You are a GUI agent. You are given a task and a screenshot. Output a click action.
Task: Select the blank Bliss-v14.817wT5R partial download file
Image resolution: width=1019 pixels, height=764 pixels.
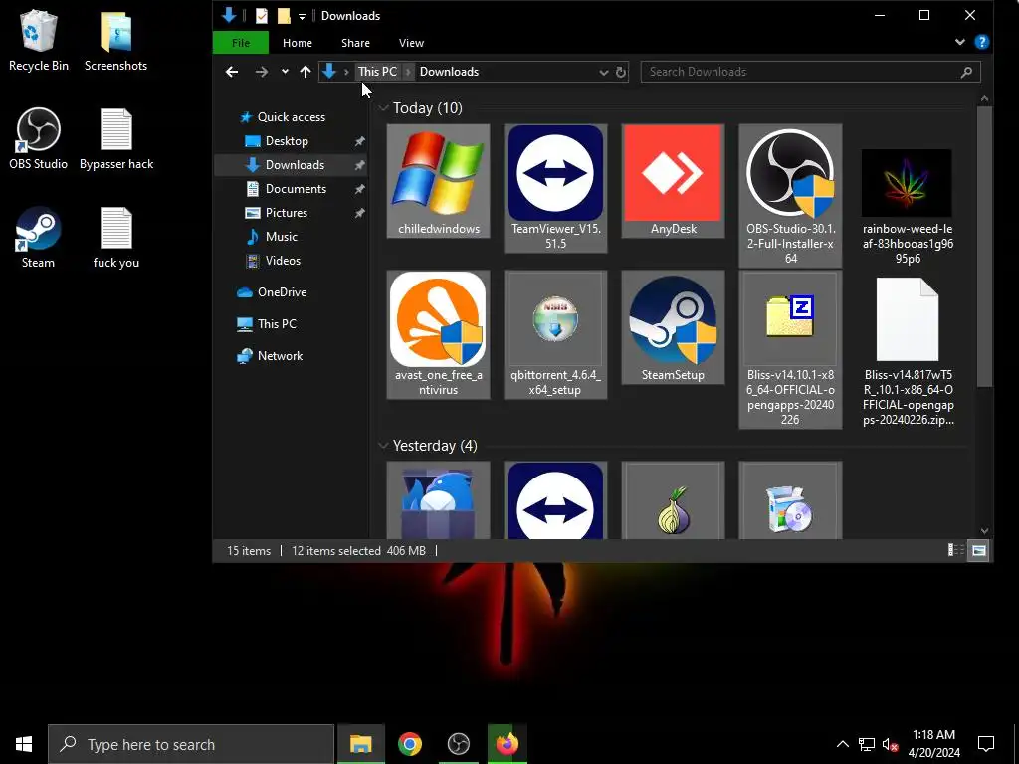908,319
